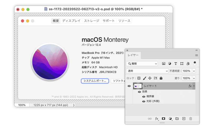
Task: Open 通常 blend mode dropdown
Action: coord(147,71)
